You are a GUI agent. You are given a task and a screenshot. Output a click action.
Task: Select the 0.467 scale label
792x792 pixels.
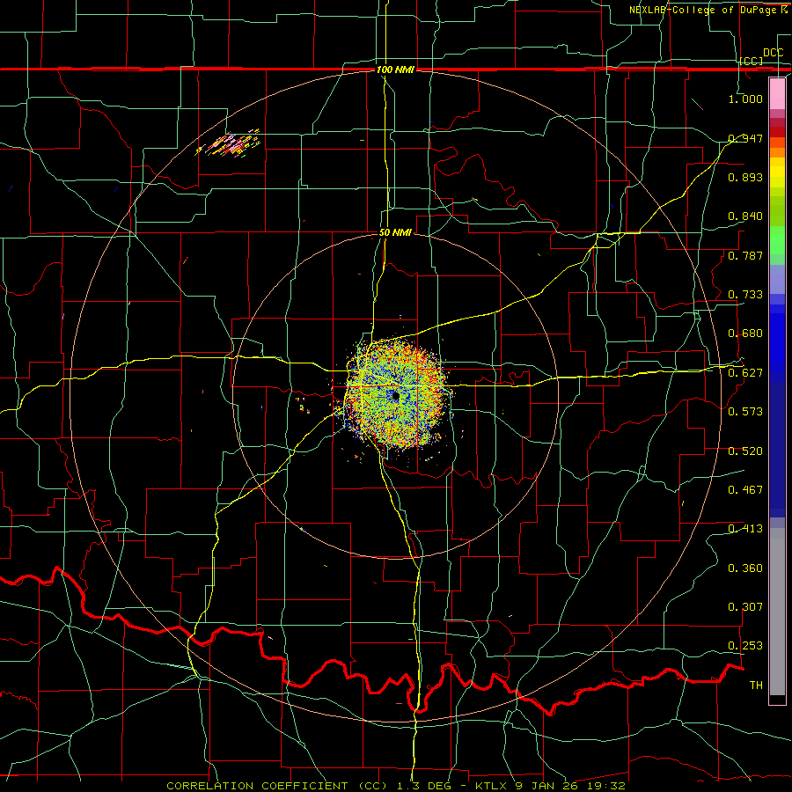745,490
